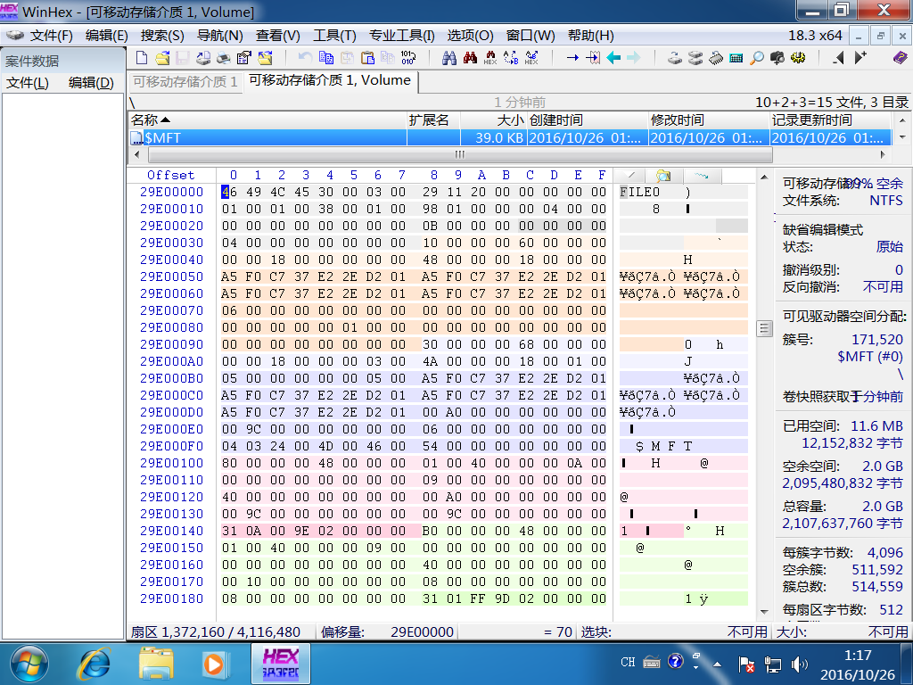Launch the calculator from the toolbar

click(736, 57)
